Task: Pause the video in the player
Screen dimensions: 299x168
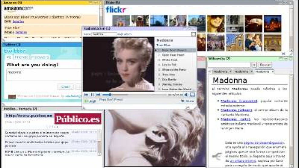Action: 92,95
